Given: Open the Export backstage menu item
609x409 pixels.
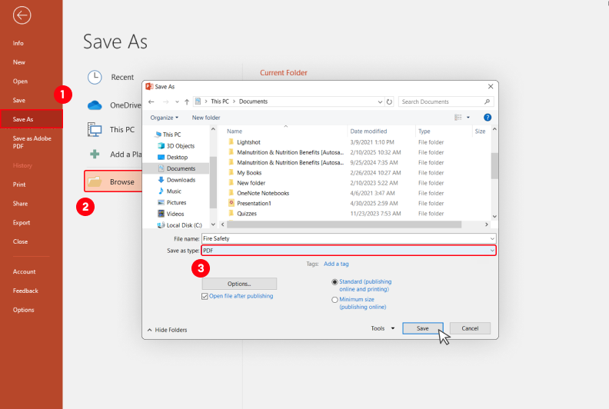Looking at the screenshot, I should coord(22,222).
